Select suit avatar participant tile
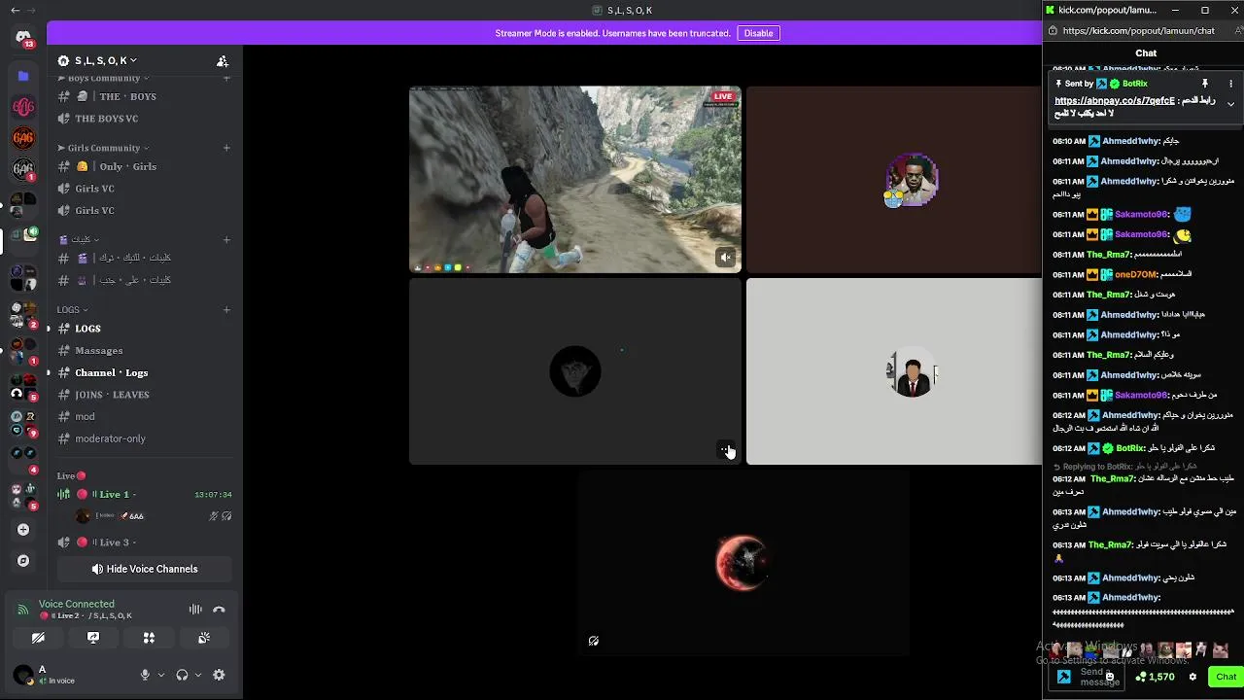The width and height of the screenshot is (1244, 700). 894,371
